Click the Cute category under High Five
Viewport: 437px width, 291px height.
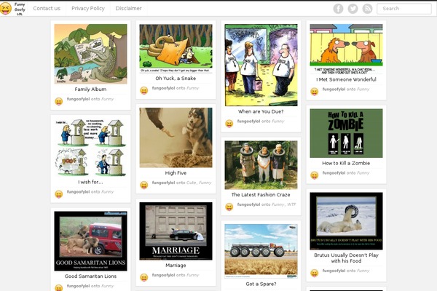191,183
